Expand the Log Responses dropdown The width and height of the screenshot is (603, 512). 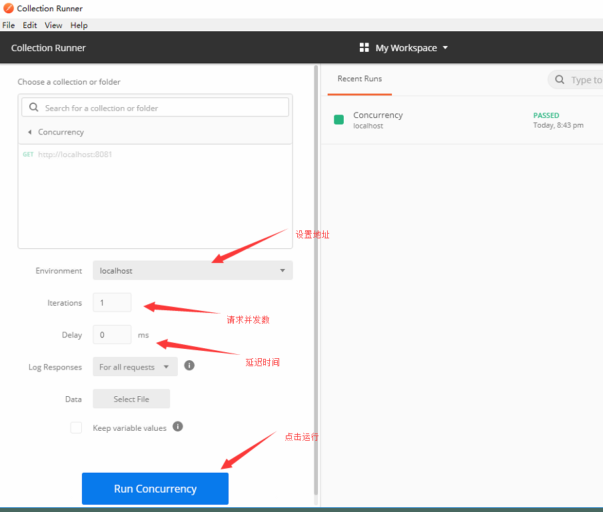[x=135, y=367]
